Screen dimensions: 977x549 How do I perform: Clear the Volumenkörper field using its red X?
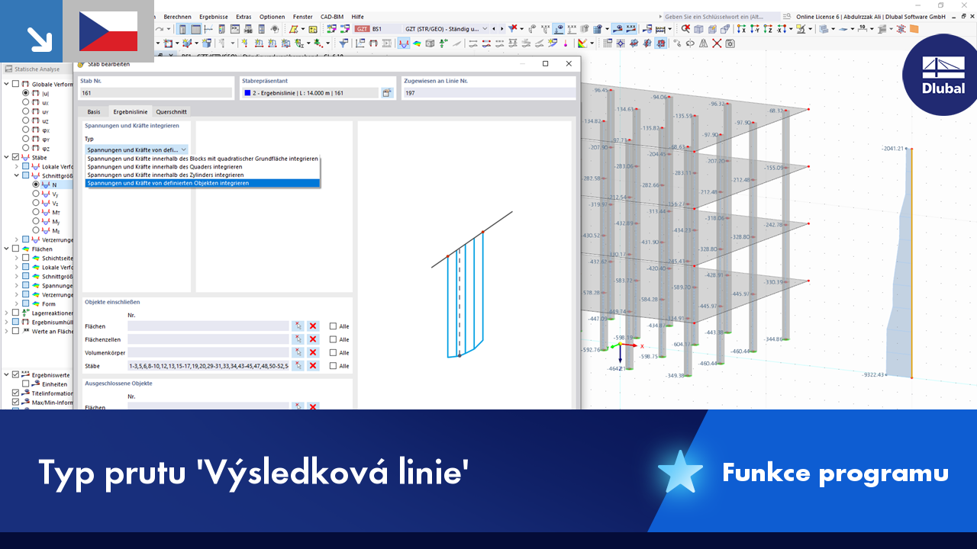(x=312, y=352)
